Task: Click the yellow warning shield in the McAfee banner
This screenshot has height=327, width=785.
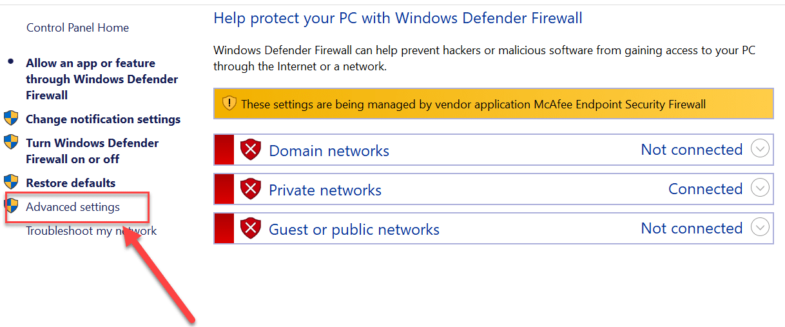Action: 229,103
